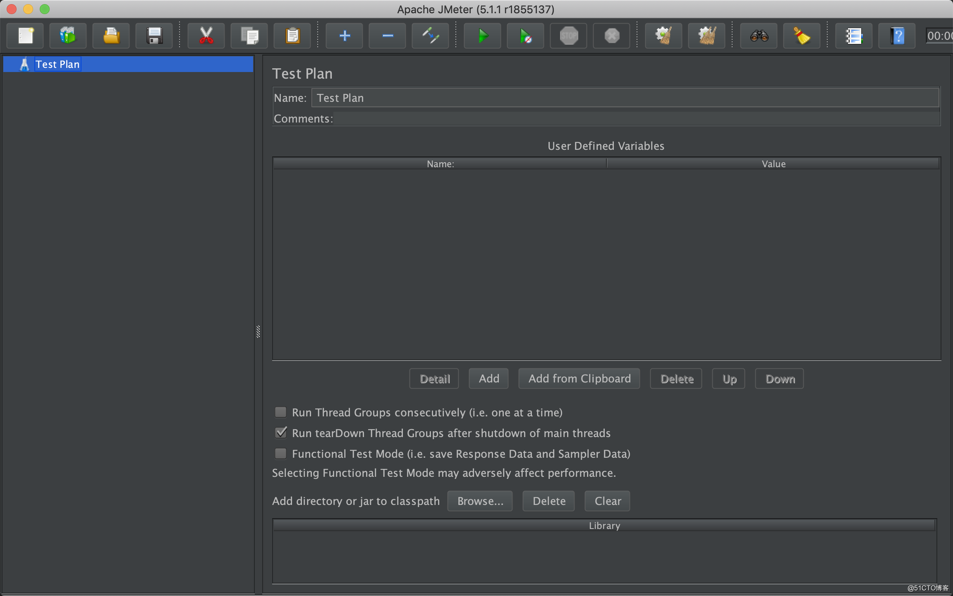Click Add from Clipboard button
The width and height of the screenshot is (953, 596).
point(579,378)
